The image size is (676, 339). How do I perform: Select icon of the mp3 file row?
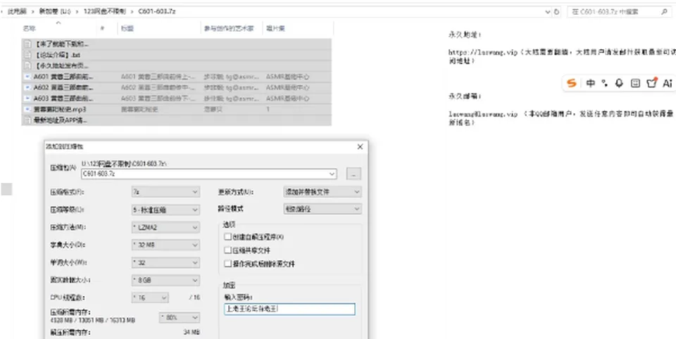tap(27, 110)
